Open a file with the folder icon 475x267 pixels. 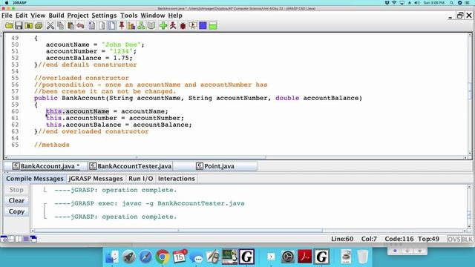tap(9, 26)
